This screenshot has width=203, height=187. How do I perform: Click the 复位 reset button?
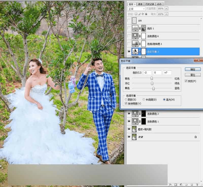tap(193, 75)
